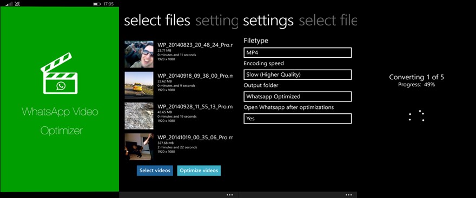Screen dimensions: 476x198
Task: Open the more options ellipsis on settings screen
Action: click(x=349, y=195)
